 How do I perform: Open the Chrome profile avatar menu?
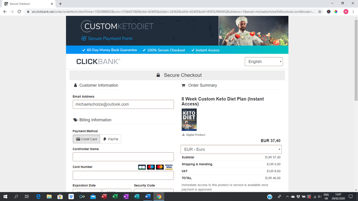pyautogui.click(x=346, y=12)
